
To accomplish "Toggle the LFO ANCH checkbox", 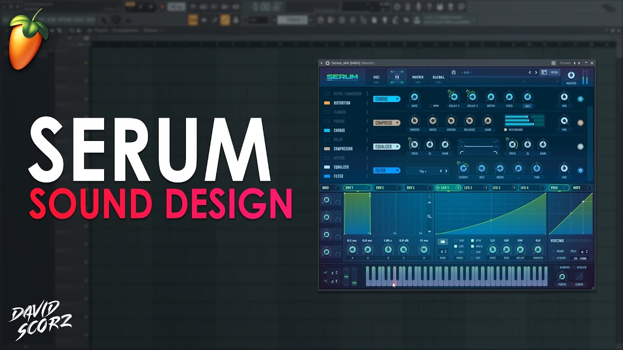I will pyautogui.click(x=472, y=246).
